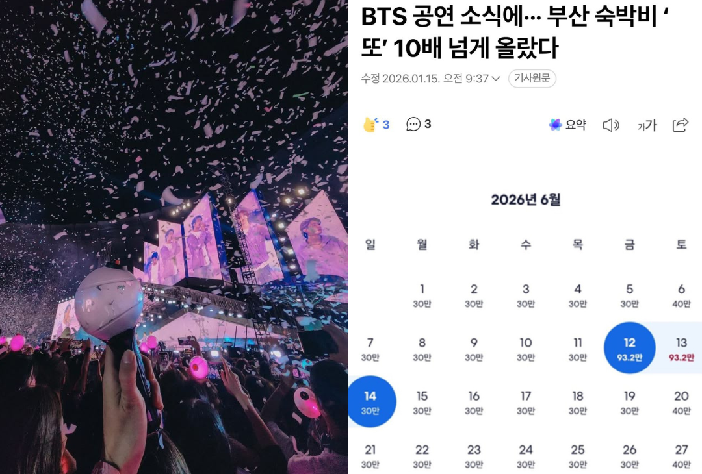
Task: Open the comments speech bubble icon
Action: coord(413,124)
